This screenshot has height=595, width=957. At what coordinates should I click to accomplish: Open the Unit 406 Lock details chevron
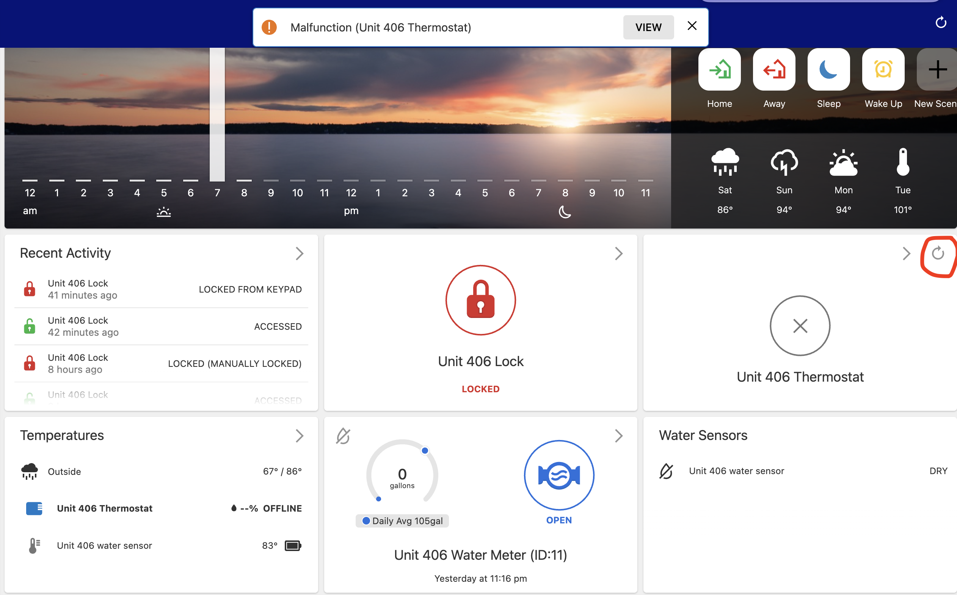(x=618, y=254)
